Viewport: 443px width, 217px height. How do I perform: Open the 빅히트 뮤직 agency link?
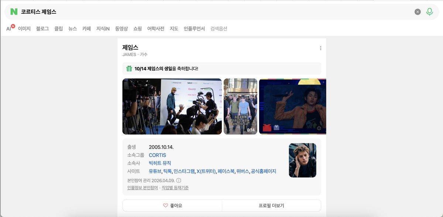coord(160,163)
